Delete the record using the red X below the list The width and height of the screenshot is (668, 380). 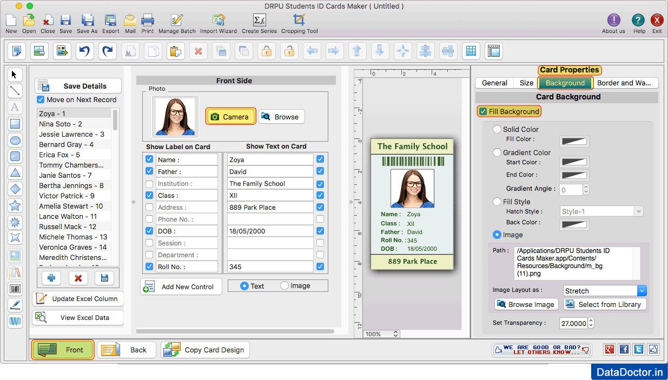click(x=78, y=278)
